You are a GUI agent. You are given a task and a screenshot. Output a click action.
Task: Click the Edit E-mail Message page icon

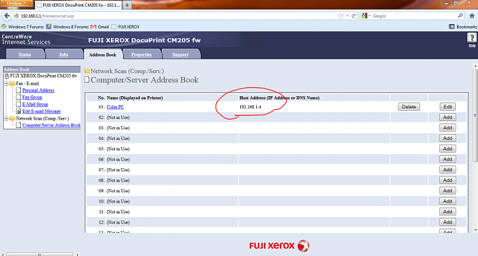tap(18, 111)
